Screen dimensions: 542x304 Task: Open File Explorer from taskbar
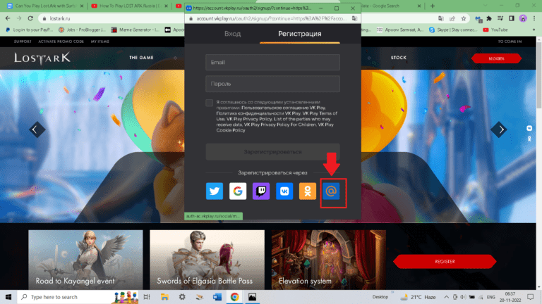[164, 297]
